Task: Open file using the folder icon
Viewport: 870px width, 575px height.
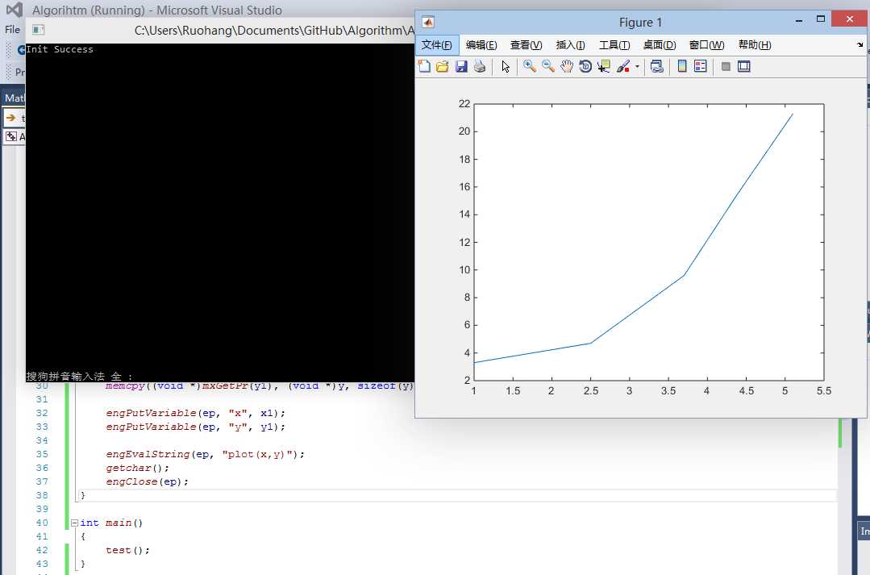Action: tap(442, 67)
